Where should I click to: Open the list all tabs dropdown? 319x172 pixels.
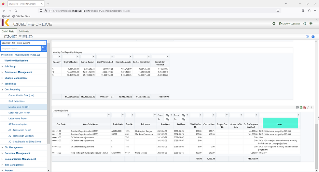[286, 4]
